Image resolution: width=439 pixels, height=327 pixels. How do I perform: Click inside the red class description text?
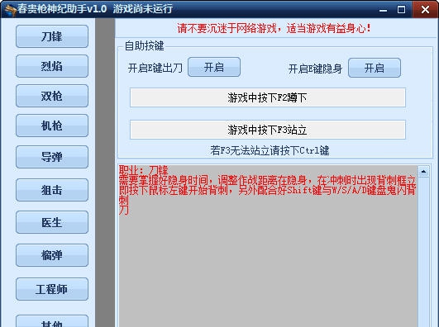tap(267, 190)
